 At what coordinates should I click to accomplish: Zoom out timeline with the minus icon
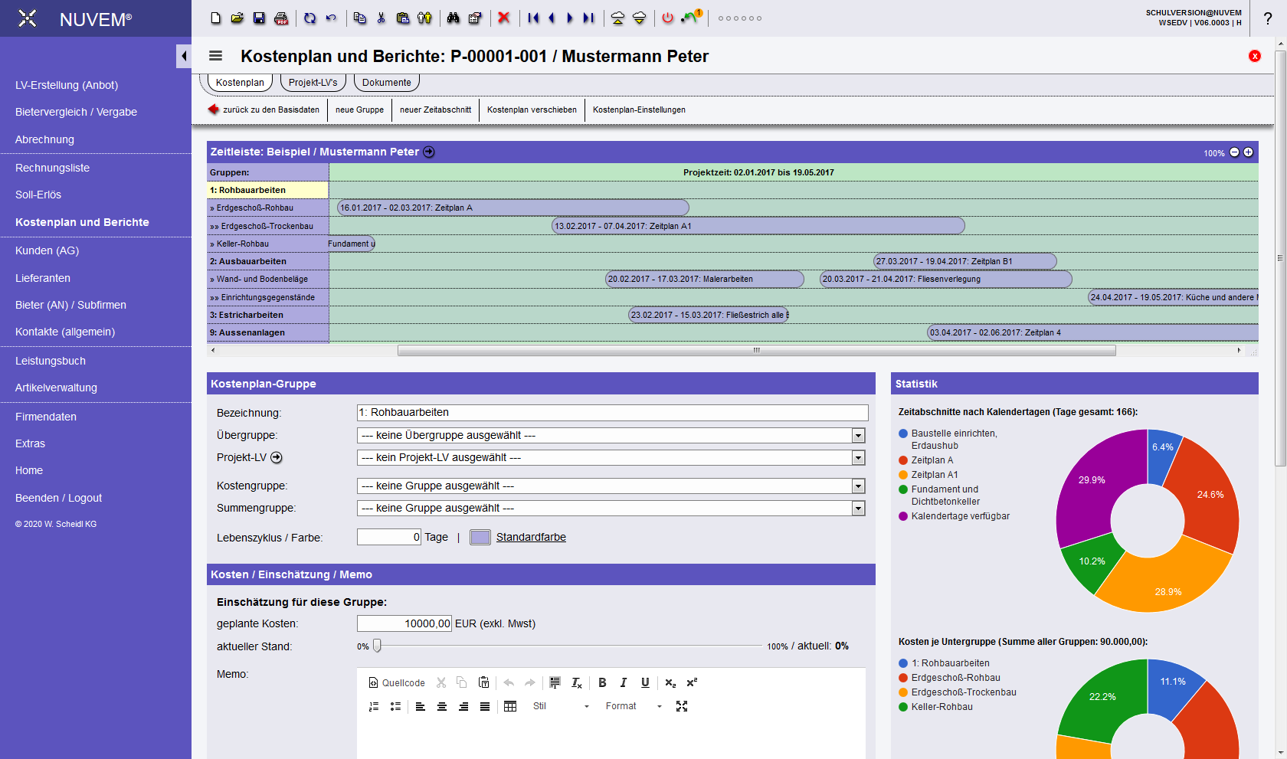[1234, 152]
